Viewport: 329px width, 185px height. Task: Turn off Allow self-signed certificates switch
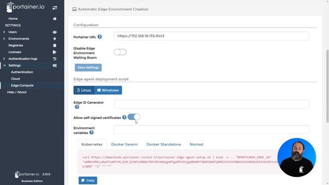coord(134,117)
